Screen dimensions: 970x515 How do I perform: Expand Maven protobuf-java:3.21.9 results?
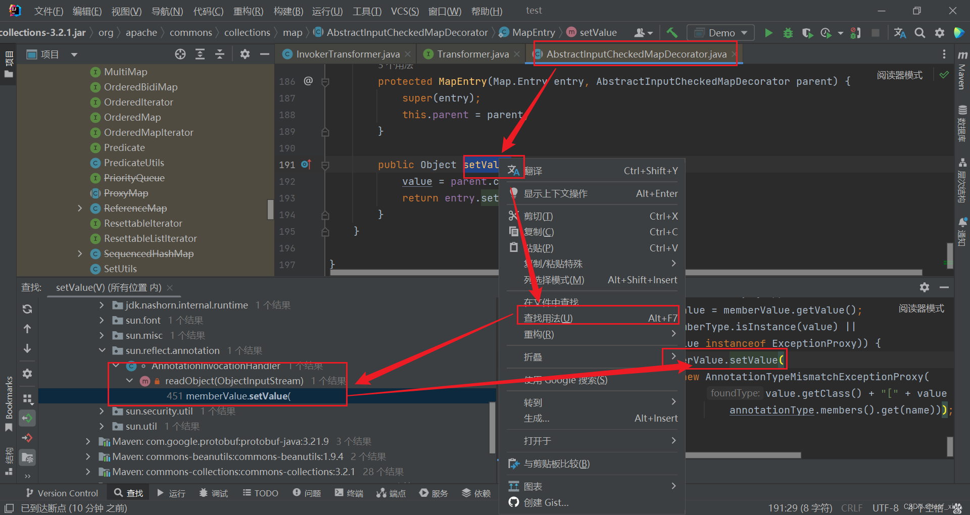[88, 441]
